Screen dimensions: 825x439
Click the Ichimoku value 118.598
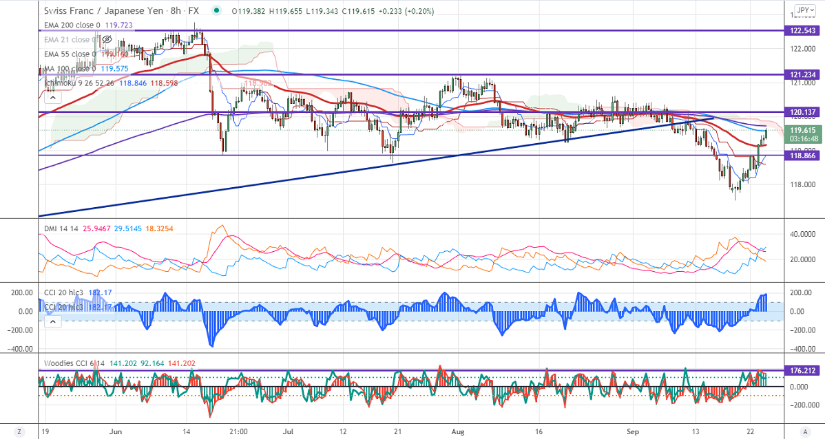click(164, 83)
